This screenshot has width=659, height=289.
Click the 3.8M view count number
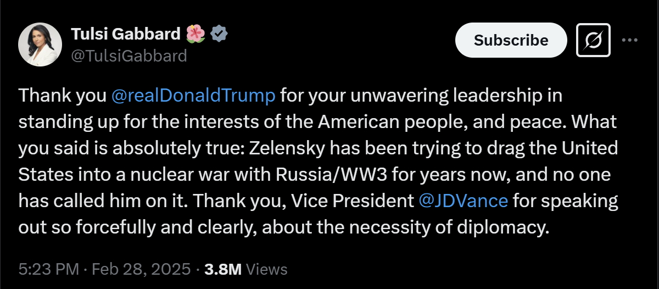point(223,269)
